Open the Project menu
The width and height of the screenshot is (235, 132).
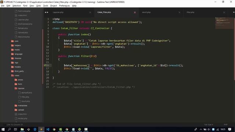54,6
